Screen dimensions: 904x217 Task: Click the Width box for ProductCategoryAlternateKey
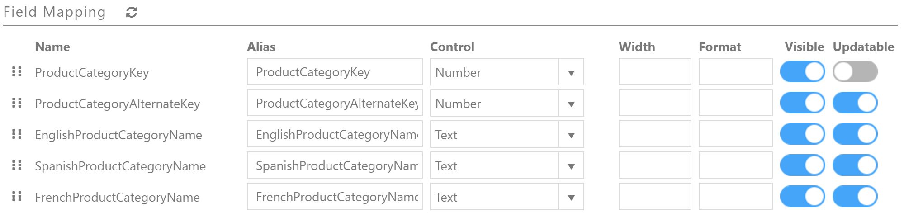click(655, 103)
